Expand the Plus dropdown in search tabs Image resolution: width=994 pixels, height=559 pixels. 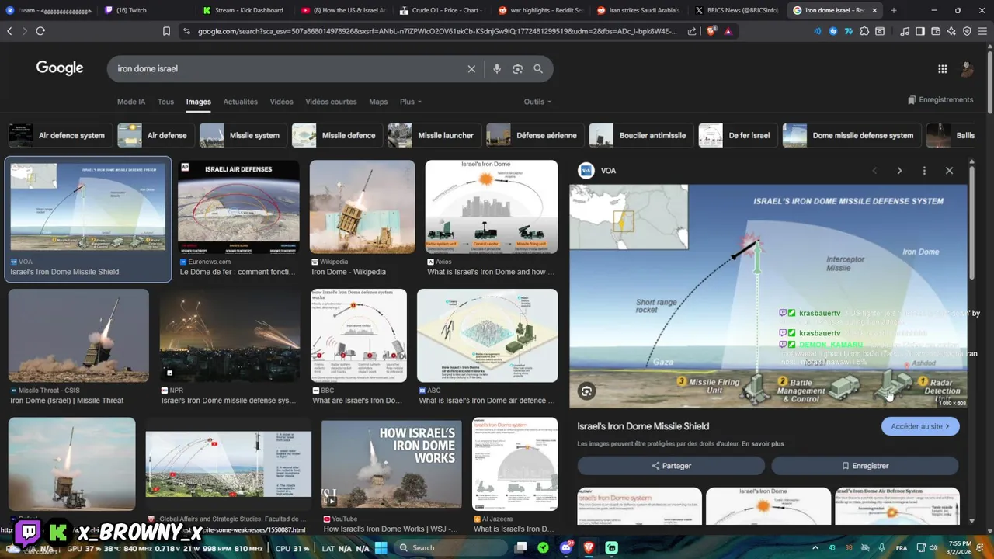click(x=411, y=102)
